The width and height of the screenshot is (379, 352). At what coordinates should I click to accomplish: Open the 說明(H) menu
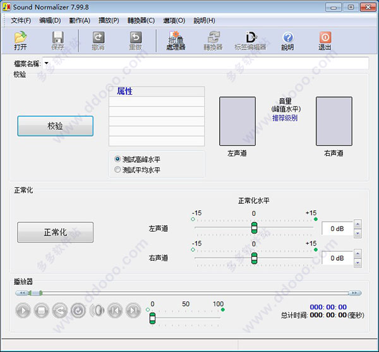[204, 21]
